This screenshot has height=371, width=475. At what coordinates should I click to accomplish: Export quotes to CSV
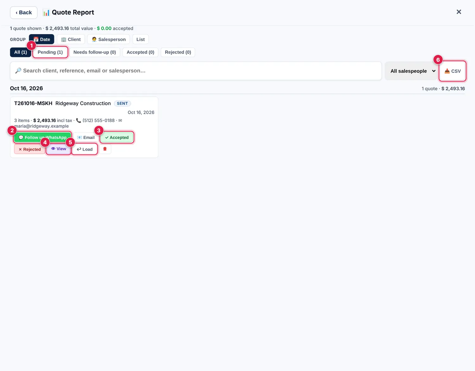pyautogui.click(x=453, y=71)
